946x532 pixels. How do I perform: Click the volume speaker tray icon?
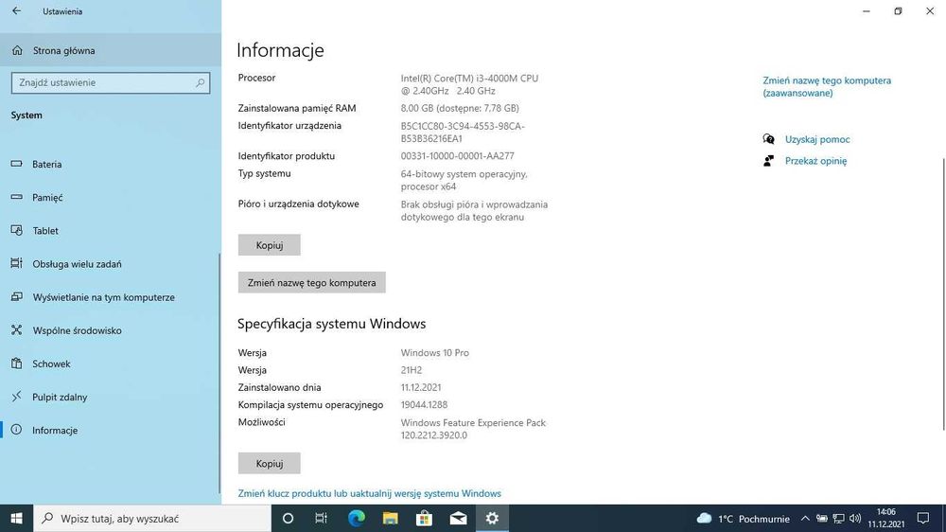tap(855, 518)
